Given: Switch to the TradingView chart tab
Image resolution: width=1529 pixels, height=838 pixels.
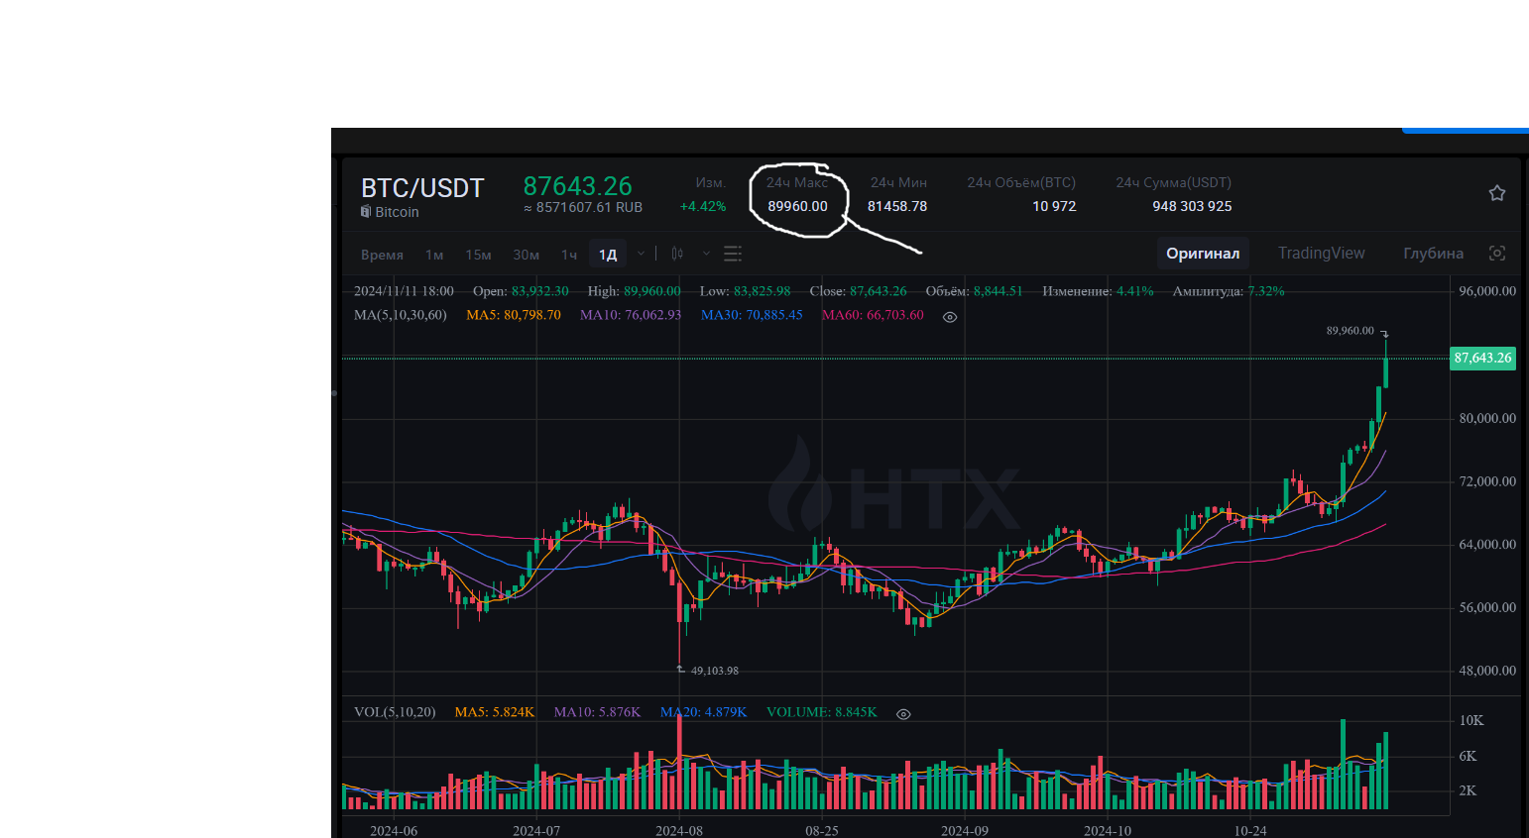Looking at the screenshot, I should click(1321, 254).
